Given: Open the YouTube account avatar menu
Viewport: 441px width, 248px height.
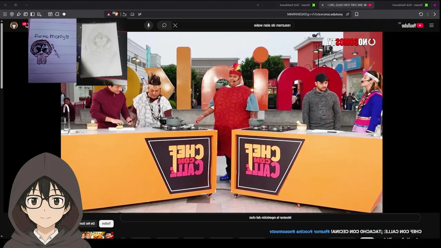Looking at the screenshot, I should 14,25.
